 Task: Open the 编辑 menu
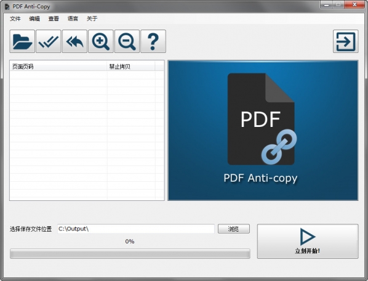pos(34,18)
